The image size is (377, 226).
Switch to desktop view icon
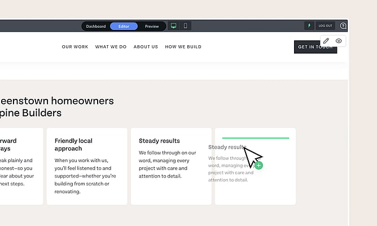(x=174, y=26)
